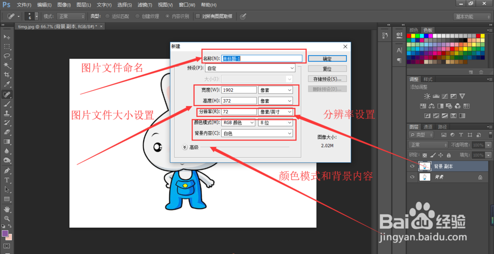
Task: Select the Zoom tool
Action: (7, 218)
